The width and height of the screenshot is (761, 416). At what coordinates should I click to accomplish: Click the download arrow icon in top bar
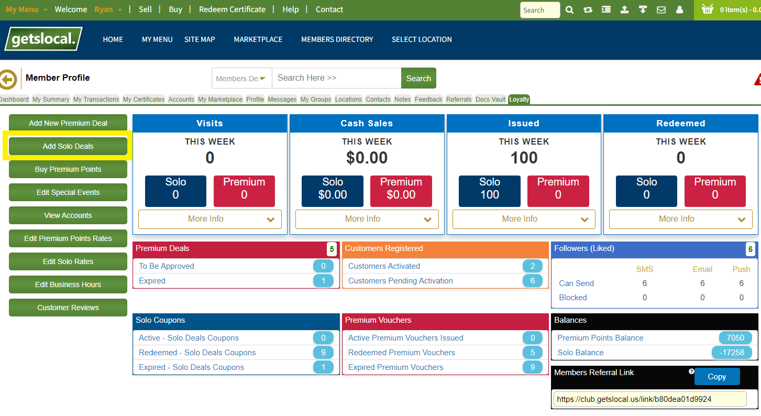pyautogui.click(x=643, y=9)
